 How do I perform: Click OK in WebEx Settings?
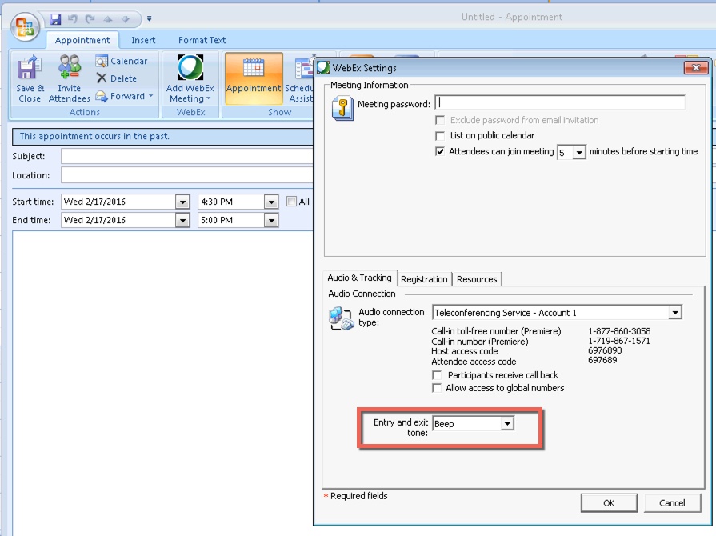pos(609,503)
